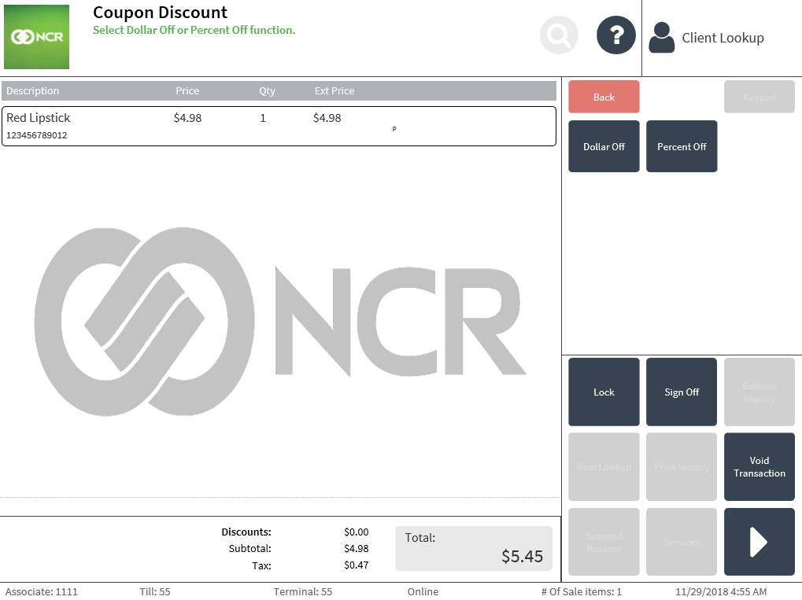Void the current transaction

click(x=759, y=466)
